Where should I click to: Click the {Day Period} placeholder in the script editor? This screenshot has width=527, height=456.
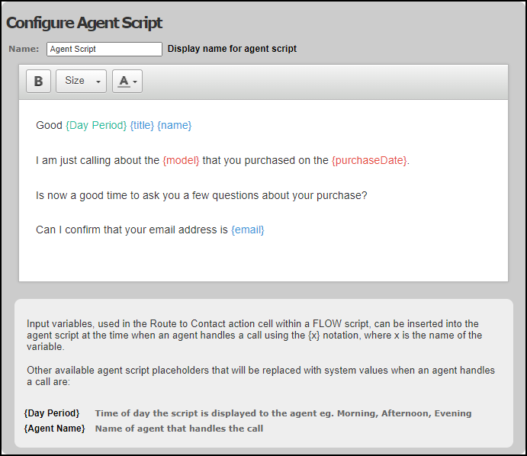click(96, 125)
